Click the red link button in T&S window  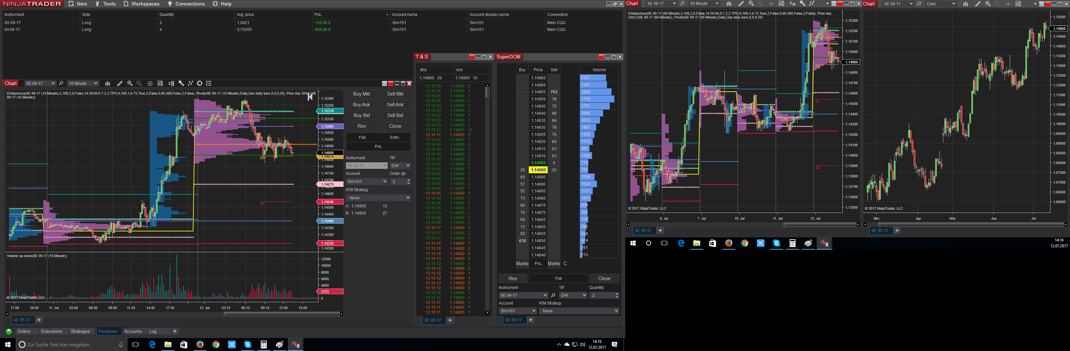472,57
